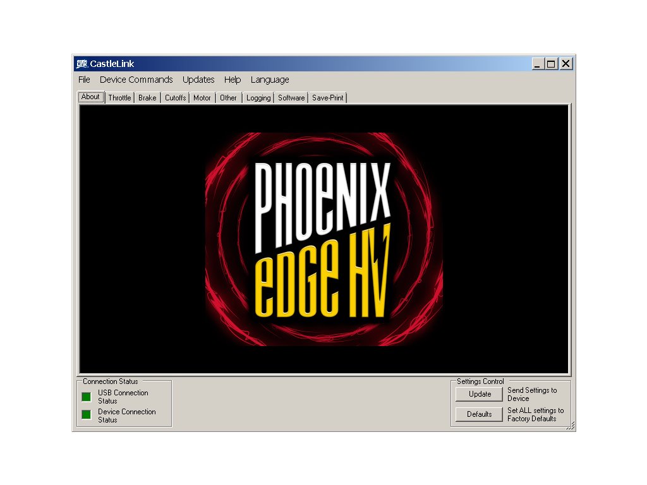
Task: Open the Device Commands menu
Action: [136, 80]
